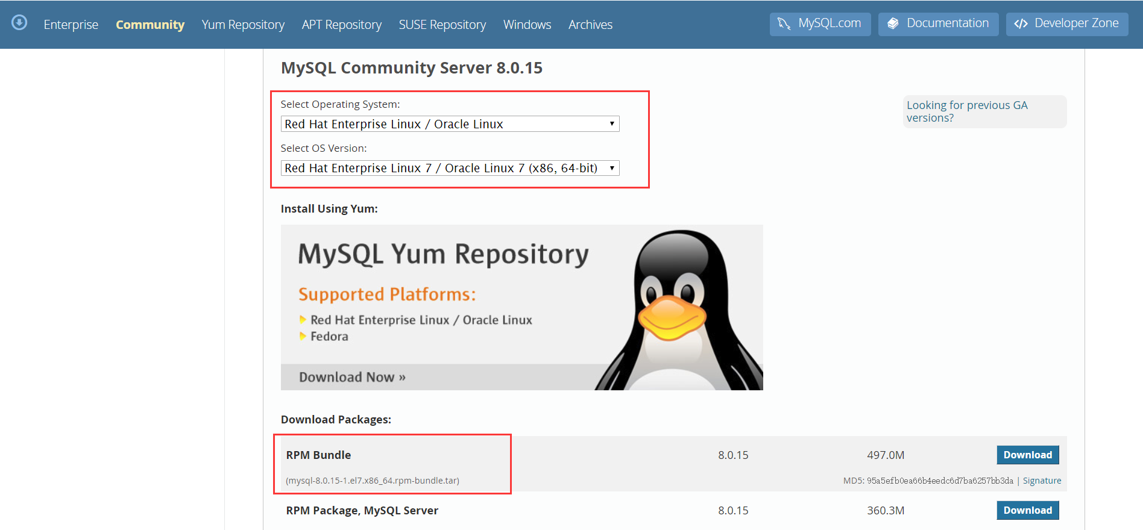Open the Yum Repository tab
This screenshot has height=530, width=1143.
243,25
